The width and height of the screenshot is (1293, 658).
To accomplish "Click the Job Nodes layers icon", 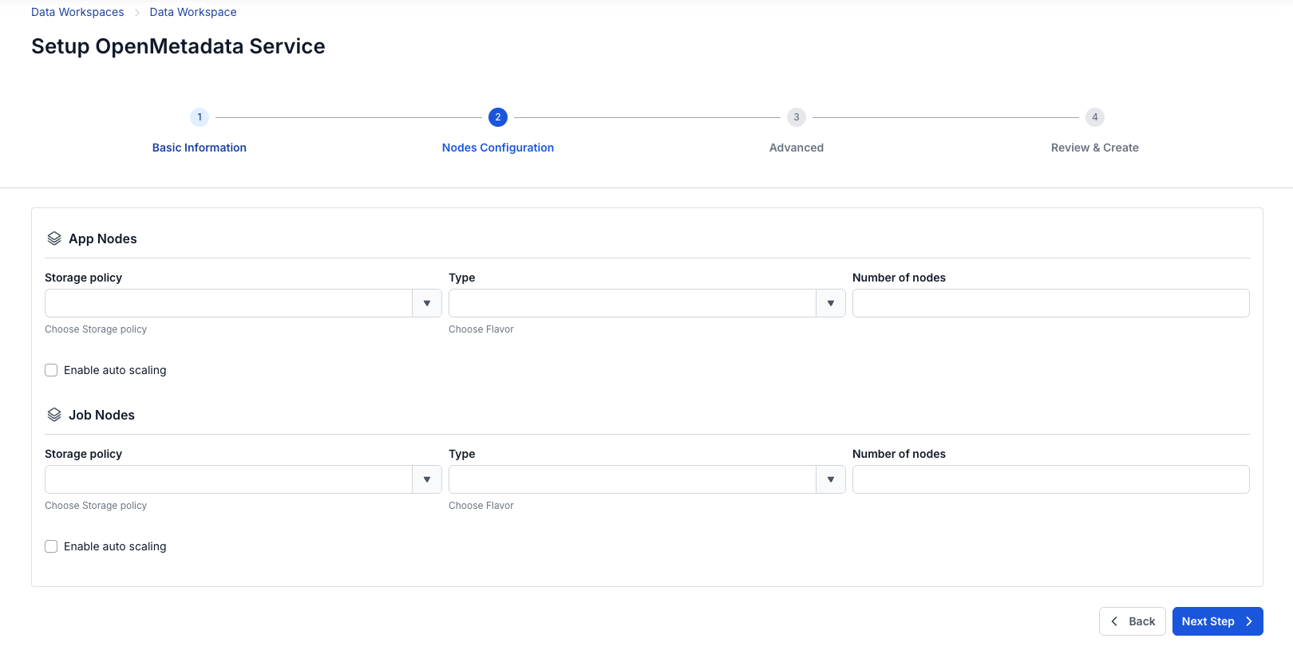I will (x=54, y=415).
